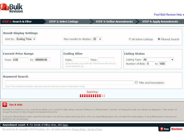184x138 pixels.
Task: Open the Max results to display dropdown
Action: 97,39
